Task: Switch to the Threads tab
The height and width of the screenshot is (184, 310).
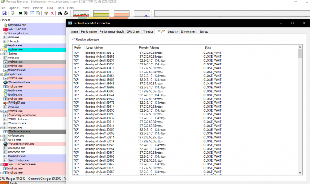Action: [x=148, y=32]
